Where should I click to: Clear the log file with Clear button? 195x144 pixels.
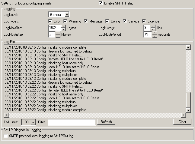182,122
